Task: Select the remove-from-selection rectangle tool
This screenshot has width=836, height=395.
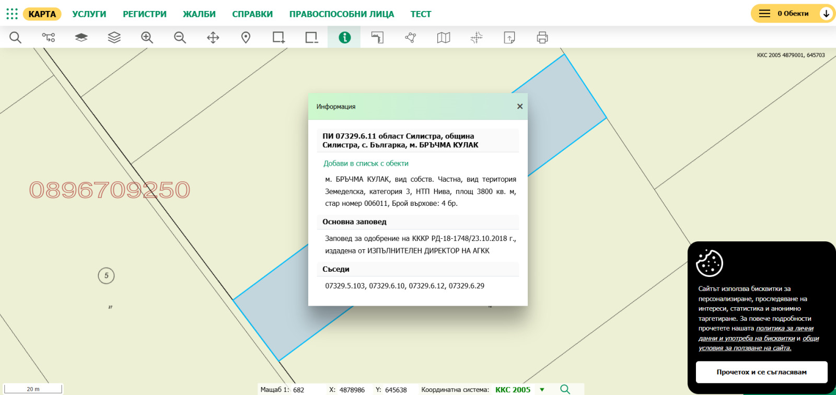Action: [311, 38]
